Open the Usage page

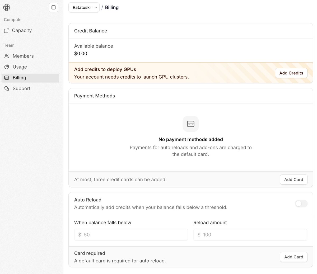tap(31, 67)
